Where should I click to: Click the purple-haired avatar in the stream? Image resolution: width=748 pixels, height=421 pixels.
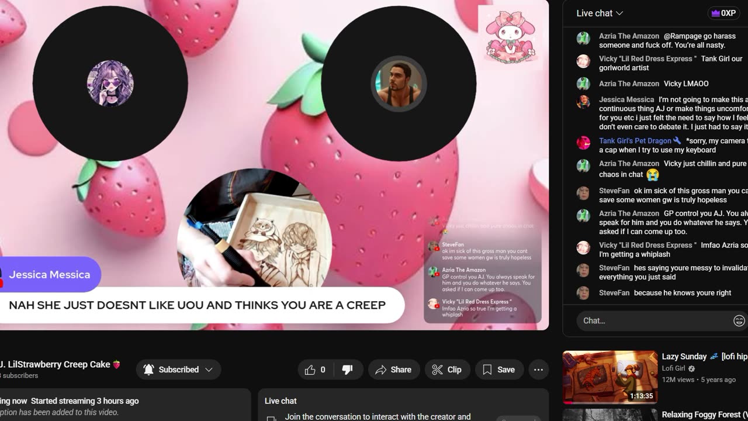(x=110, y=84)
